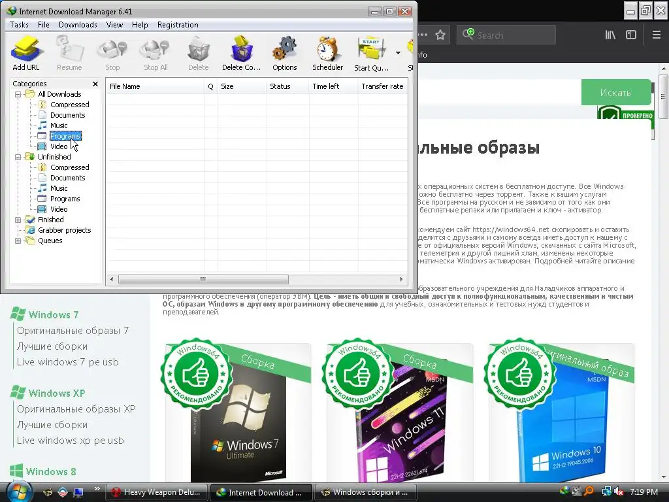
Task: Open the Downloads menu
Action: click(x=78, y=25)
